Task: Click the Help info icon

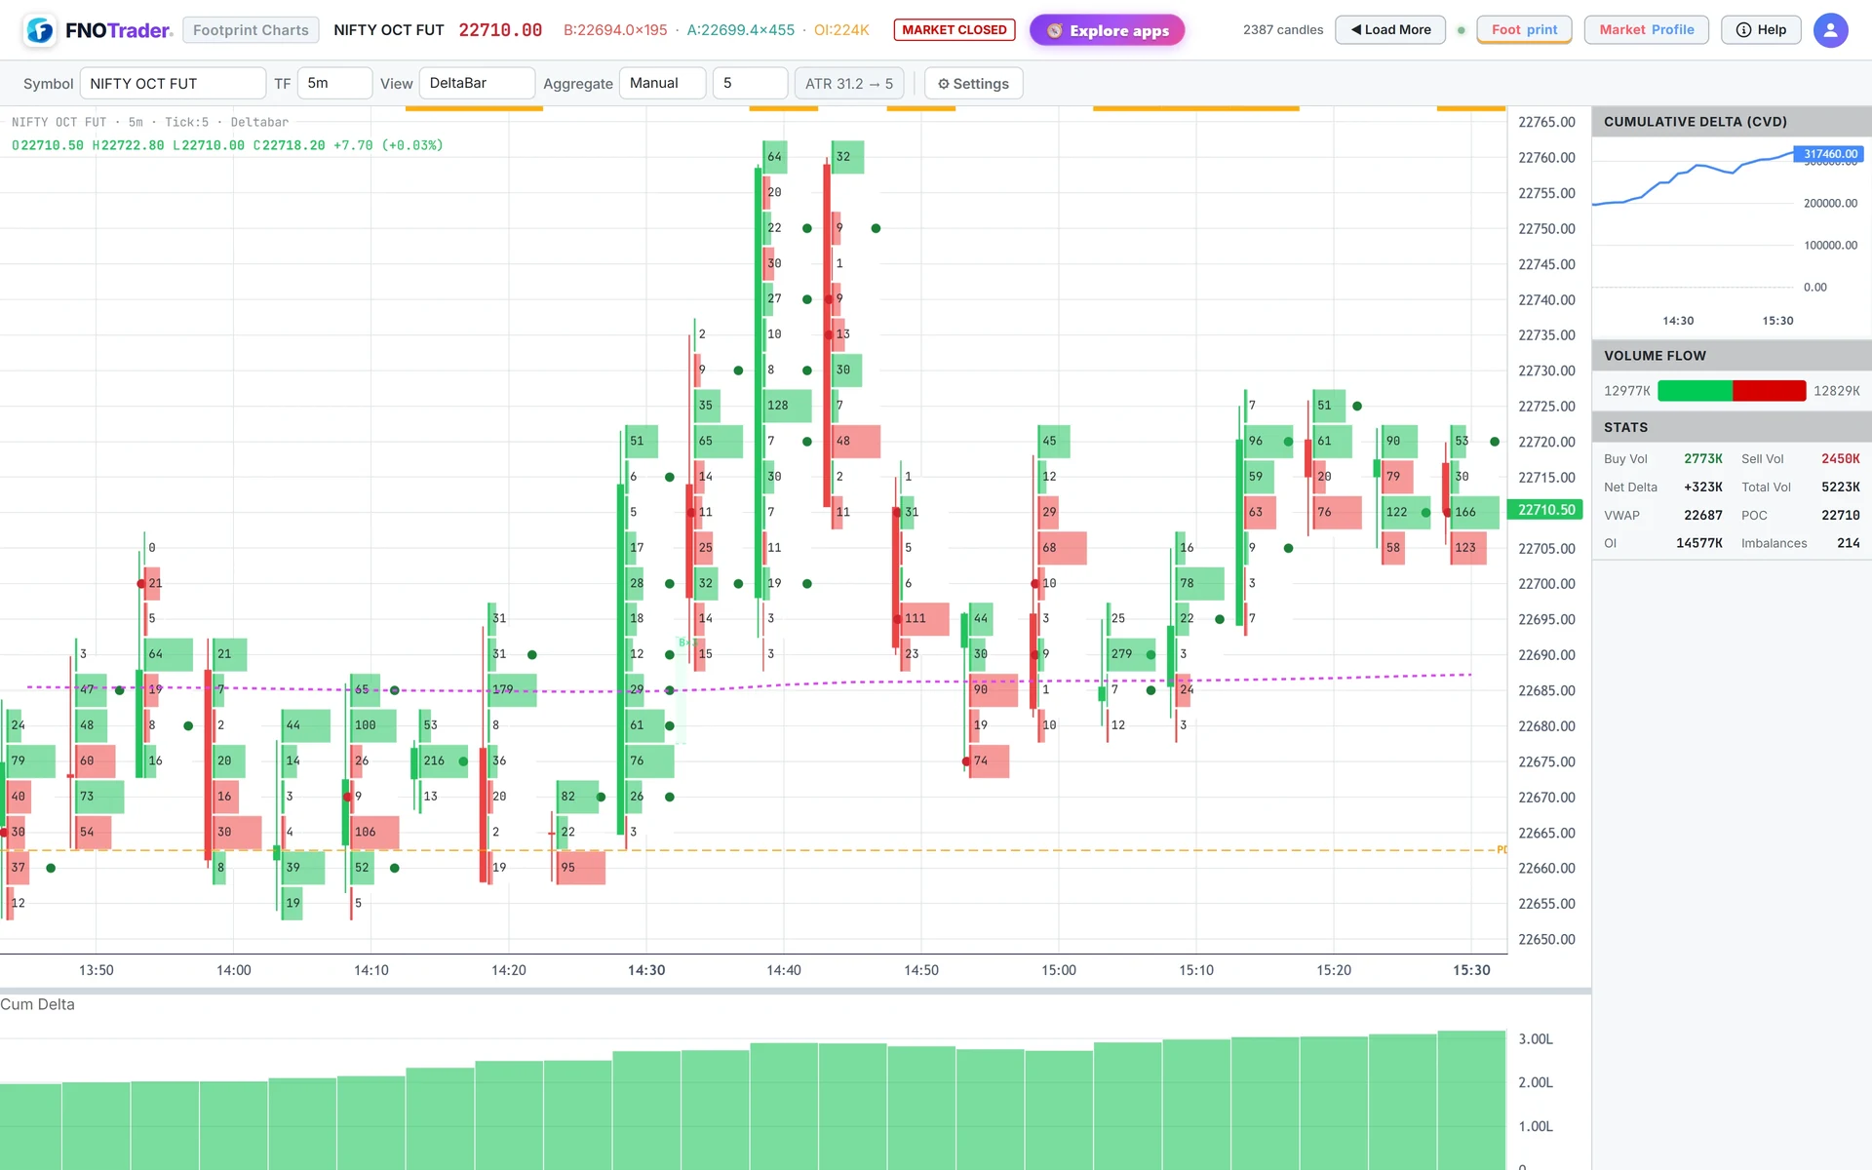Action: [x=1743, y=30]
